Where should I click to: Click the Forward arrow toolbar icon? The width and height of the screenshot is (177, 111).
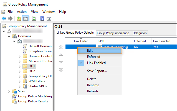pos(10,18)
